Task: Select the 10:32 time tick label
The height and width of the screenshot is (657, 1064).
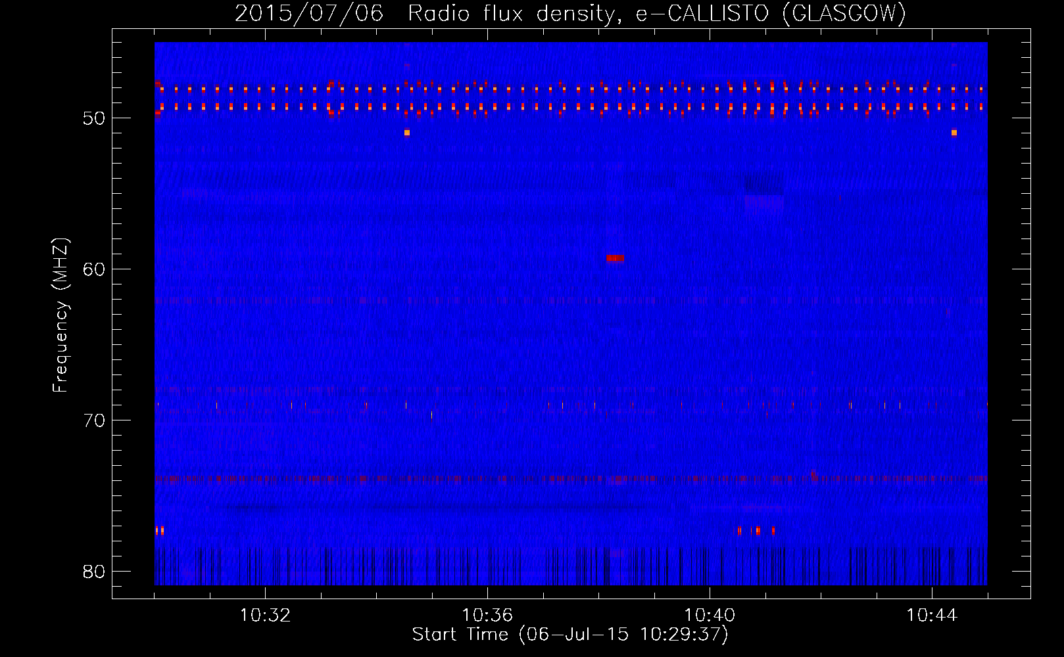Action: 265,616
